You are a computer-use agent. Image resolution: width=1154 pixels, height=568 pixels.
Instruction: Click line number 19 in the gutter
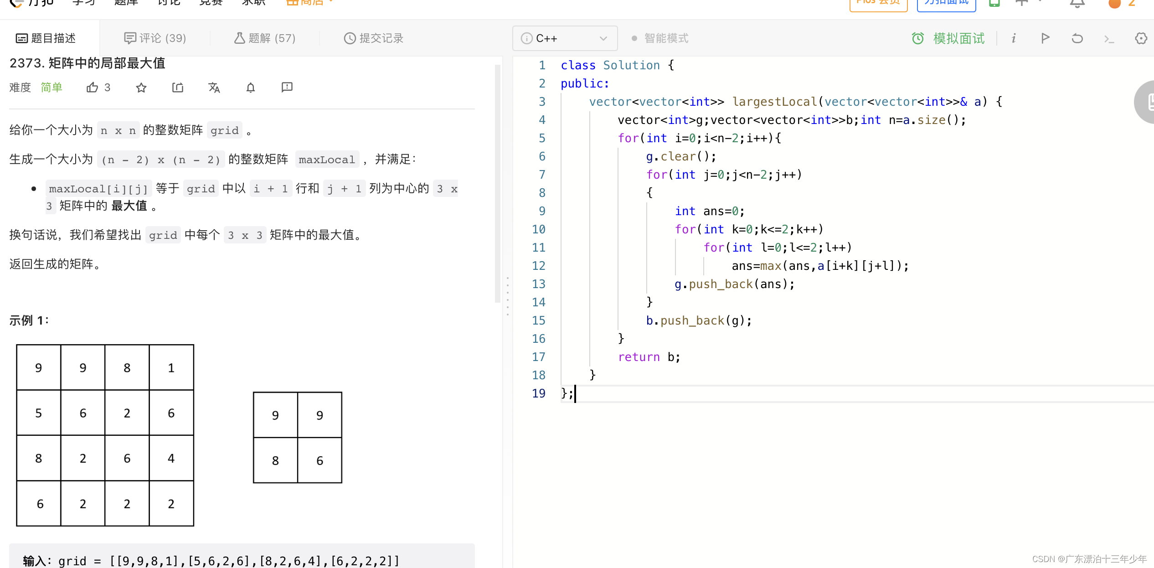539,393
